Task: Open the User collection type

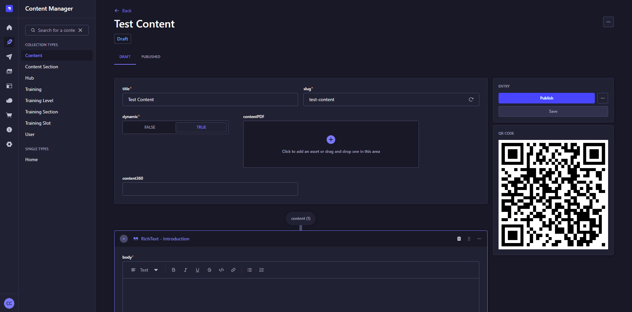Action: point(57,134)
